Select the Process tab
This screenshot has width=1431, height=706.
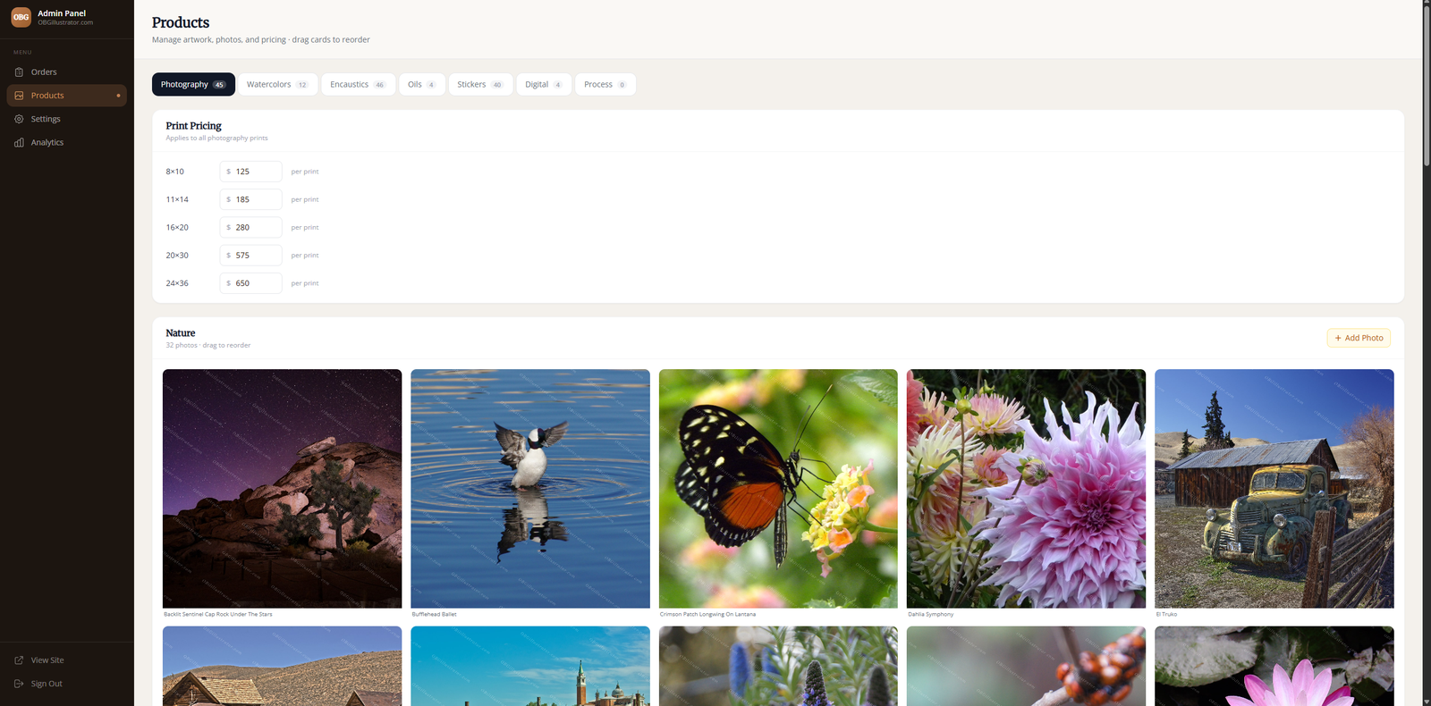pos(605,84)
